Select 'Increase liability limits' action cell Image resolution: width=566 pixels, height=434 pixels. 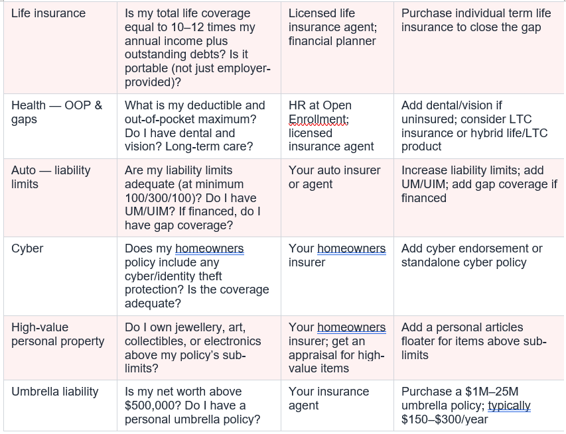click(x=478, y=198)
